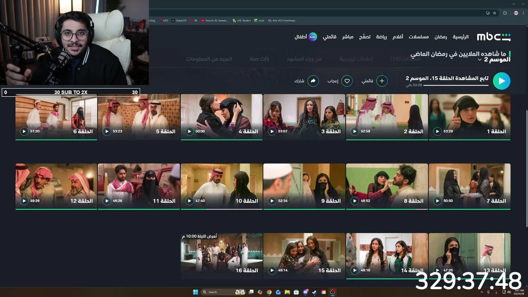Viewport: 528px width, 297px height.
Task: Play episode الحلقة 4 via its play icon
Action: coord(189,131)
